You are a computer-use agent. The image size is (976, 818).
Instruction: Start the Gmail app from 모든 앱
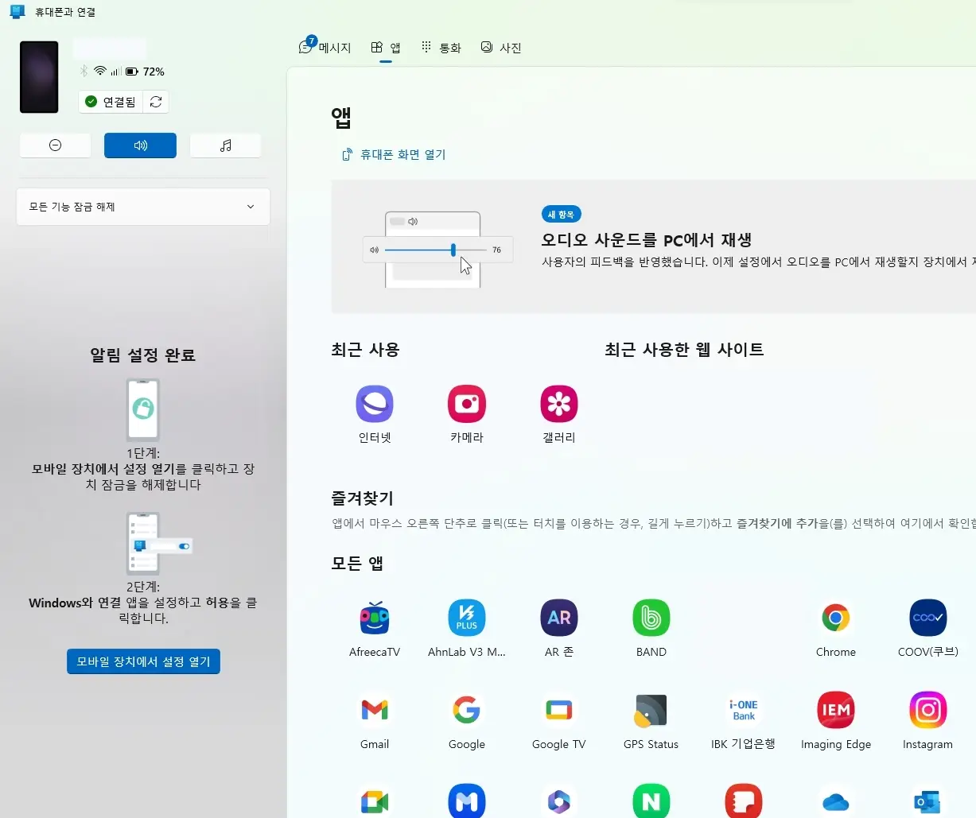tap(375, 710)
